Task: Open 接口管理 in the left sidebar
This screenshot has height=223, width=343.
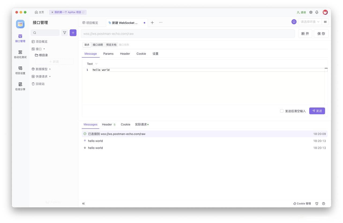Action: [x=20, y=38]
